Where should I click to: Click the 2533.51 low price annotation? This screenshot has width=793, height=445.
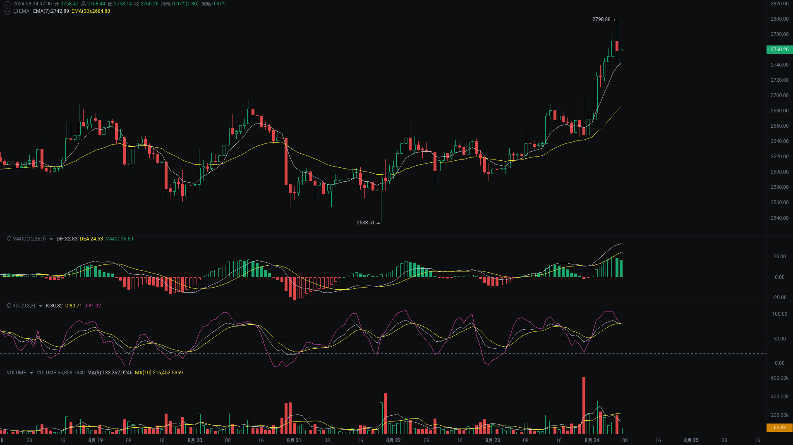365,223
